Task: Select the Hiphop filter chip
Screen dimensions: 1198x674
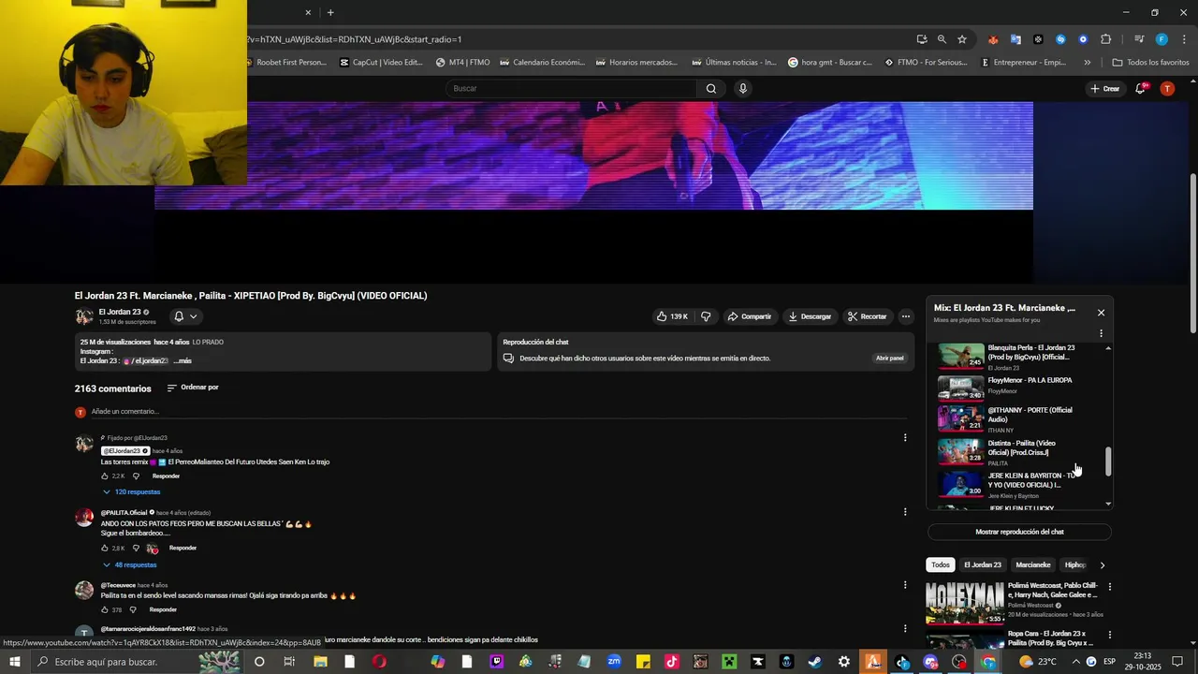Action: [1075, 565]
